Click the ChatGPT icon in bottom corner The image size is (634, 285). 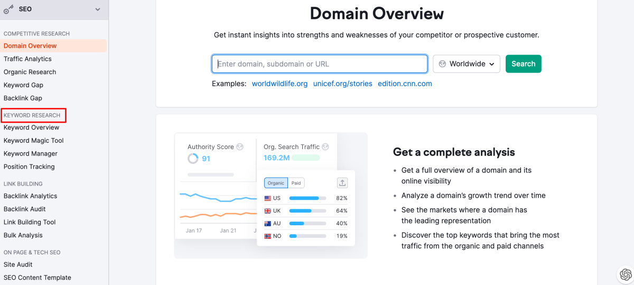[626, 274]
